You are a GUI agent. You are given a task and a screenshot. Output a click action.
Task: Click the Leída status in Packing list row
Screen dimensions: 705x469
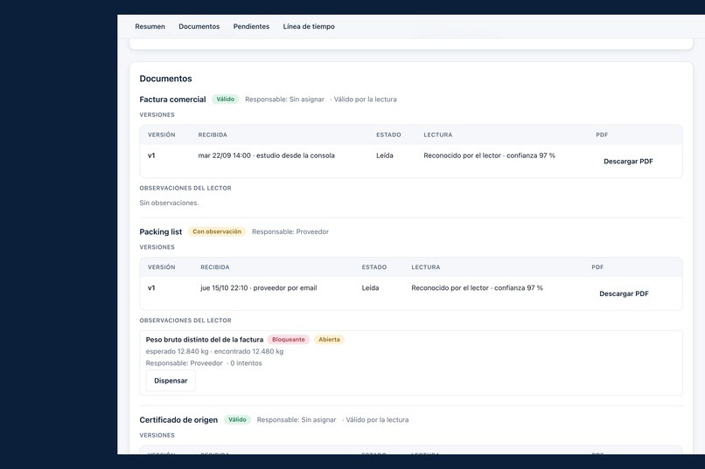(x=371, y=287)
